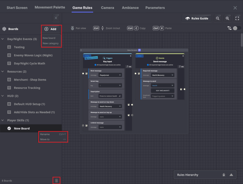Screen dimensions: 243x184
Task: Delete board using the trash icon
Action: click(x=56, y=181)
